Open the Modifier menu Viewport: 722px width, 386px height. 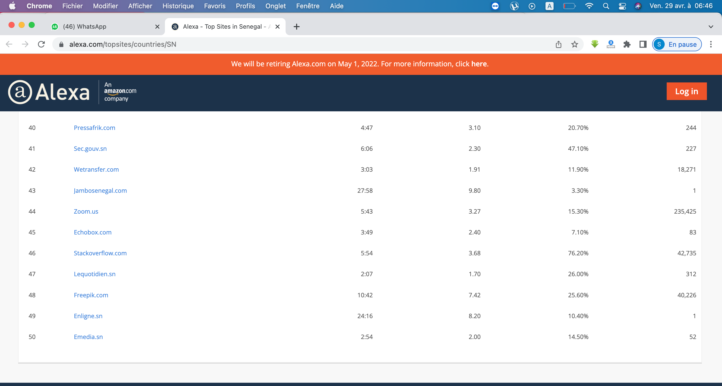click(105, 6)
